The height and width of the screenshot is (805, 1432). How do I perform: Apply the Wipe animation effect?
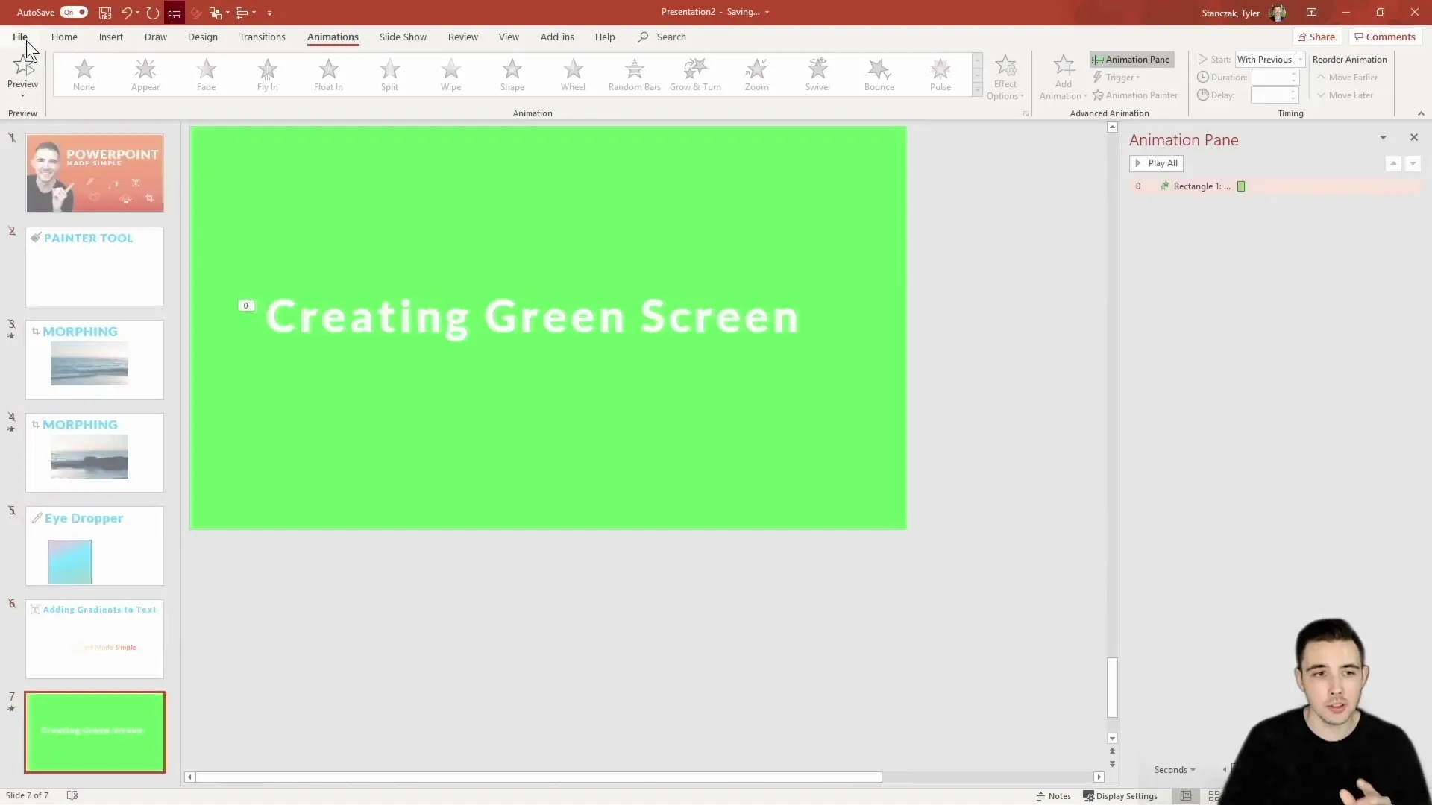450,75
